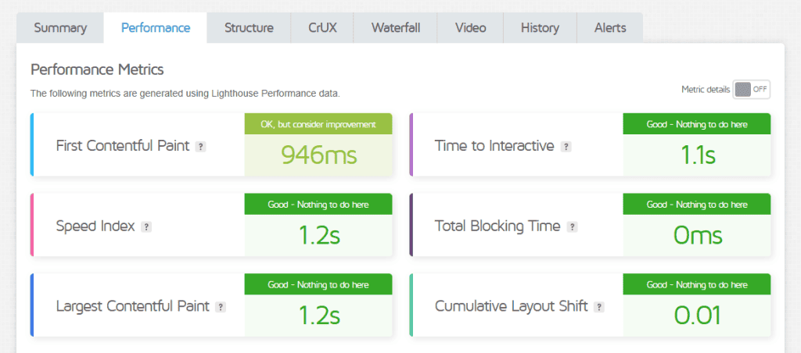Click the Cumulative Layout Shift label

[512, 306]
